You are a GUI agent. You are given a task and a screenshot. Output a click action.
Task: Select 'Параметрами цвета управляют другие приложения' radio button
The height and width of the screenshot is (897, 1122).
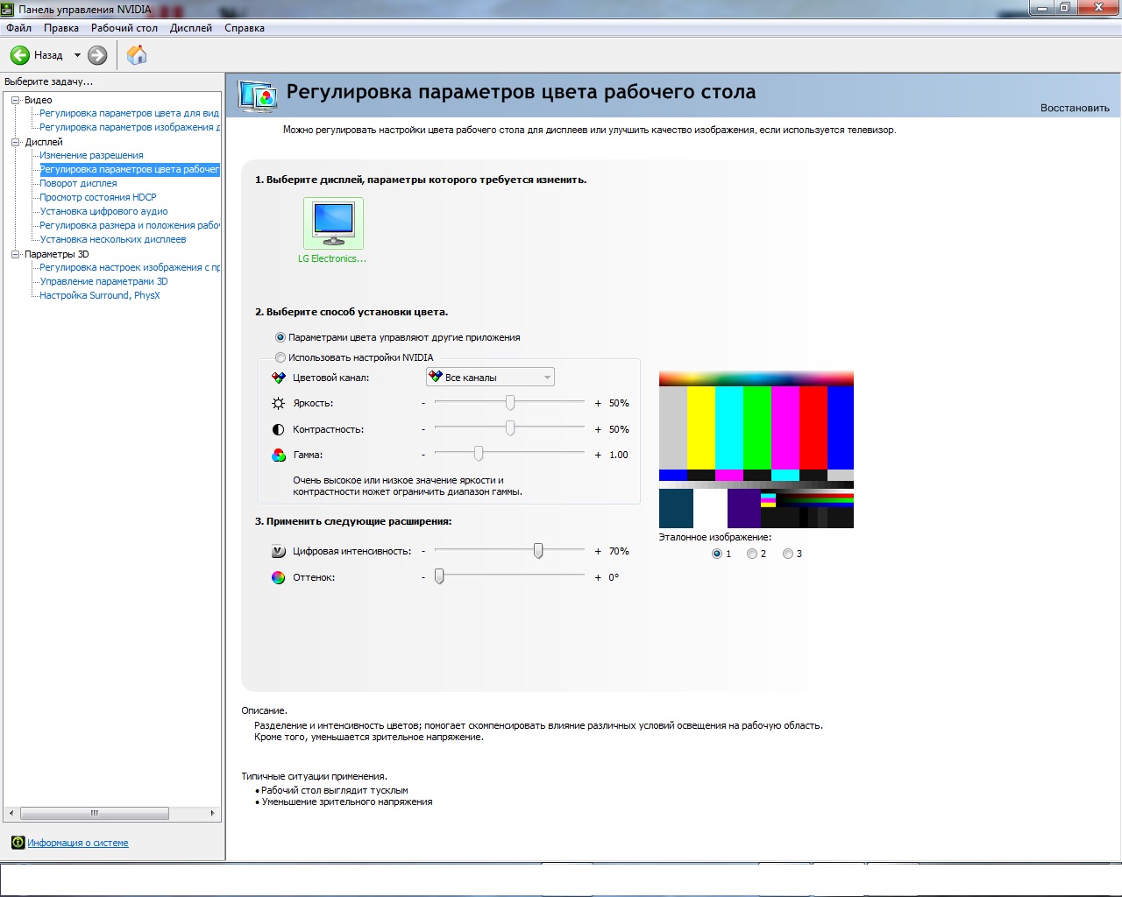[x=280, y=337]
